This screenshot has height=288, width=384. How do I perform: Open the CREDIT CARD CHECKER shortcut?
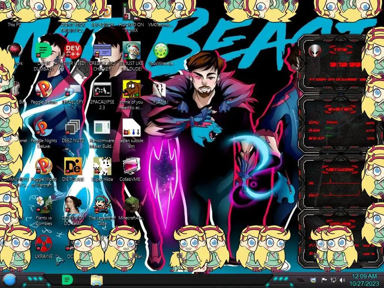pos(102,51)
